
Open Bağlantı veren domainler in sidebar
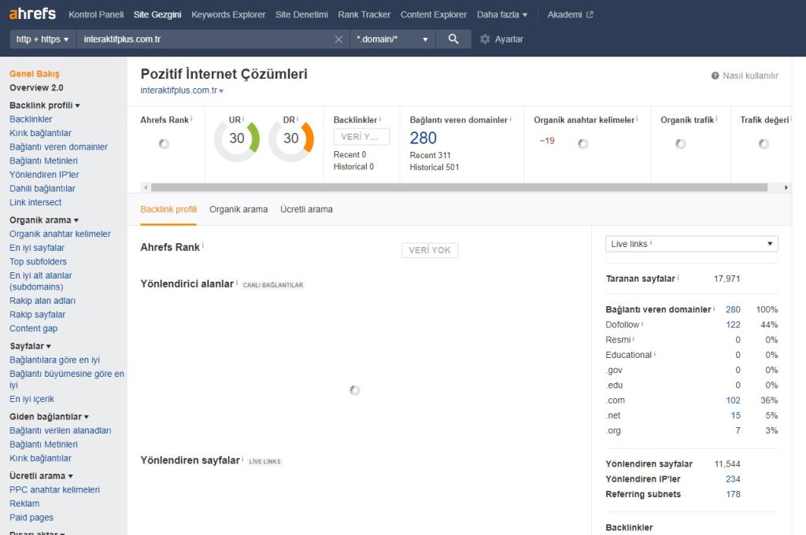coord(58,147)
